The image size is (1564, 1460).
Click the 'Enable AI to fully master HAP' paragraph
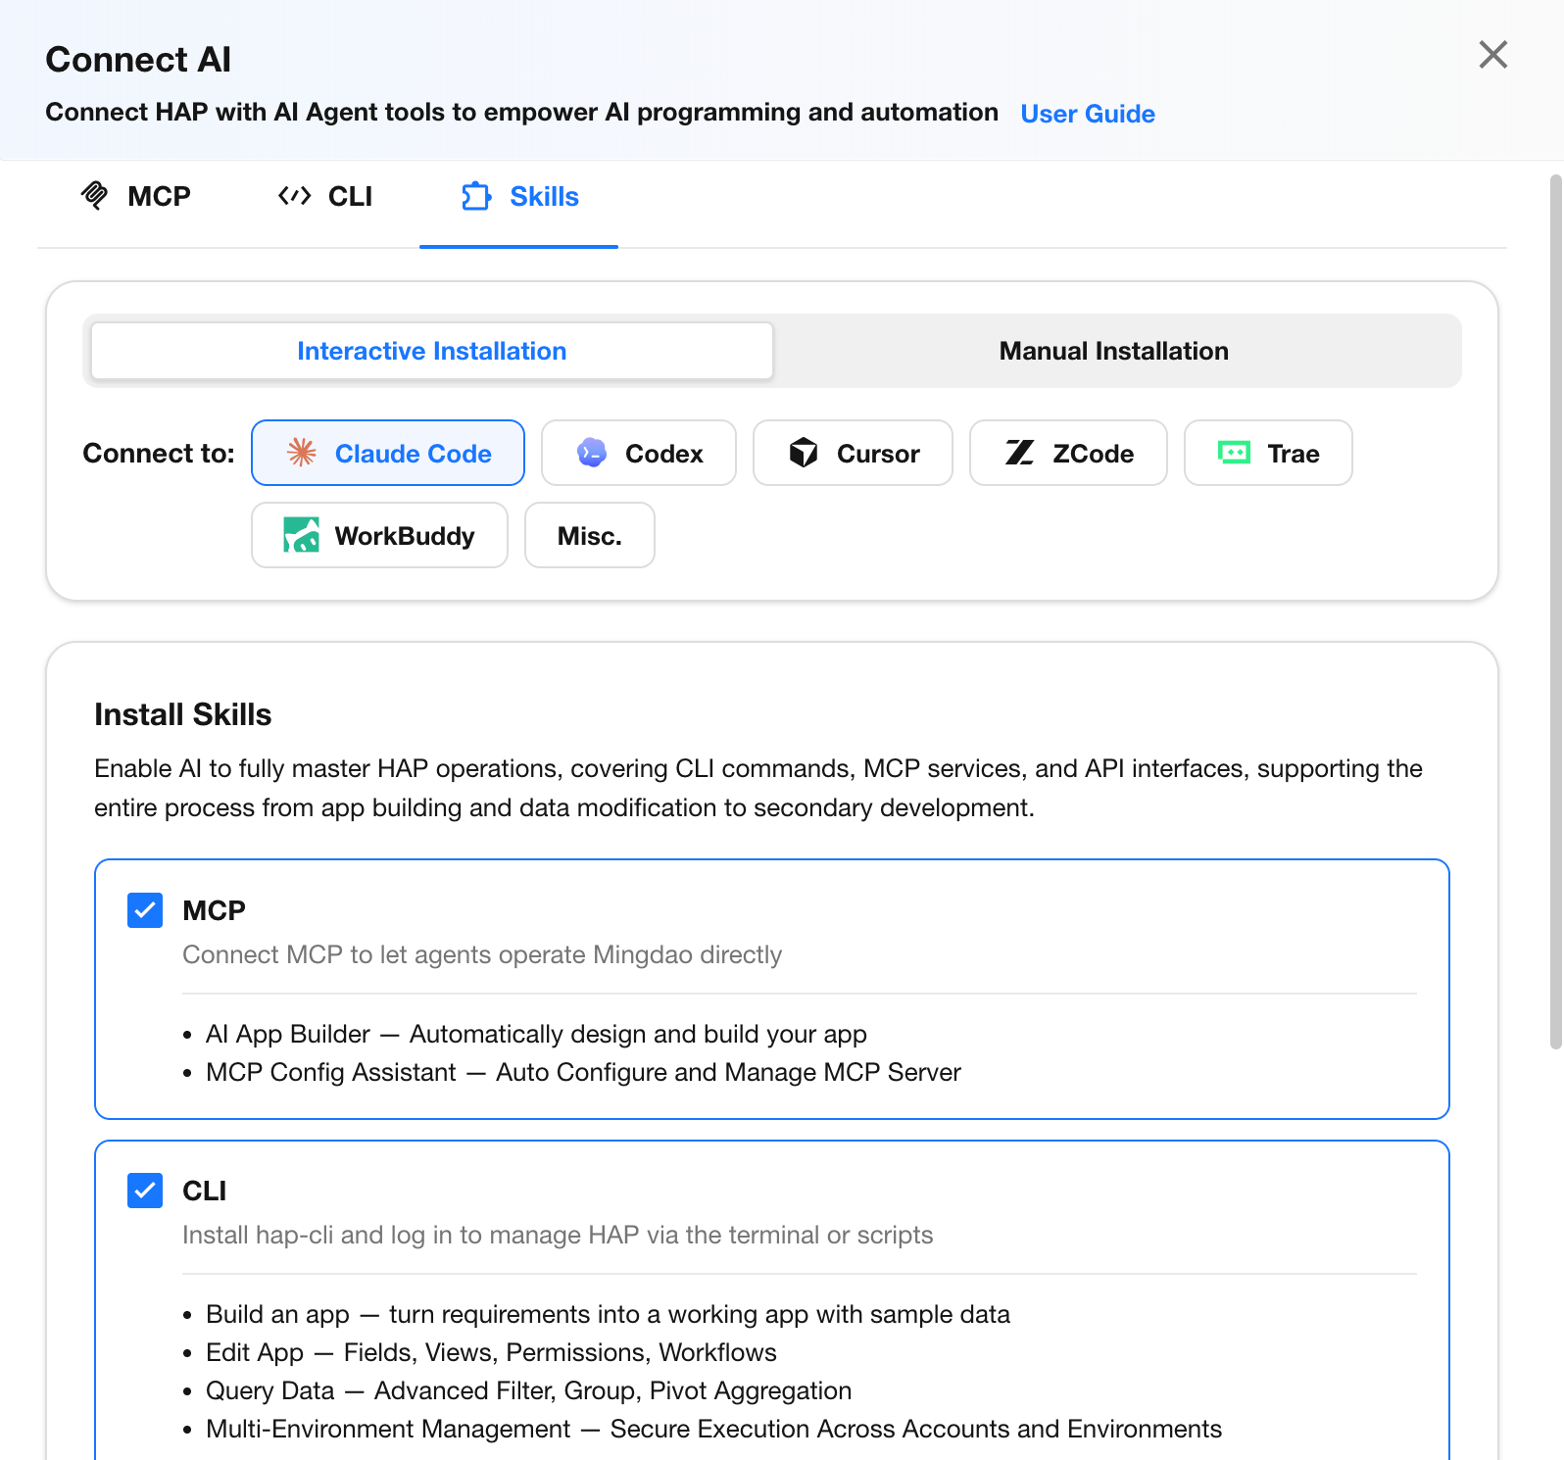tap(758, 788)
